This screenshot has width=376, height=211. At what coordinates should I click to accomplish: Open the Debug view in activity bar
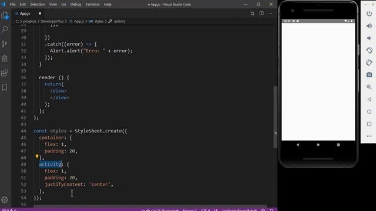(5, 58)
